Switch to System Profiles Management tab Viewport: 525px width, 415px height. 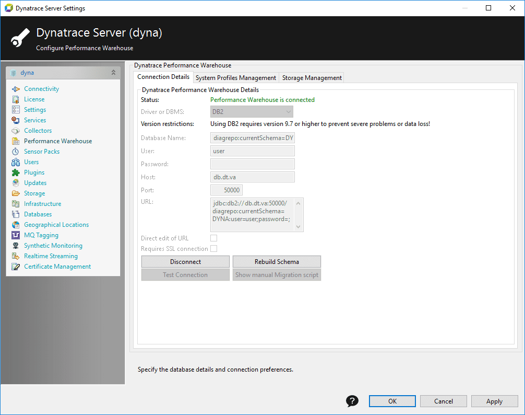pyautogui.click(x=236, y=78)
